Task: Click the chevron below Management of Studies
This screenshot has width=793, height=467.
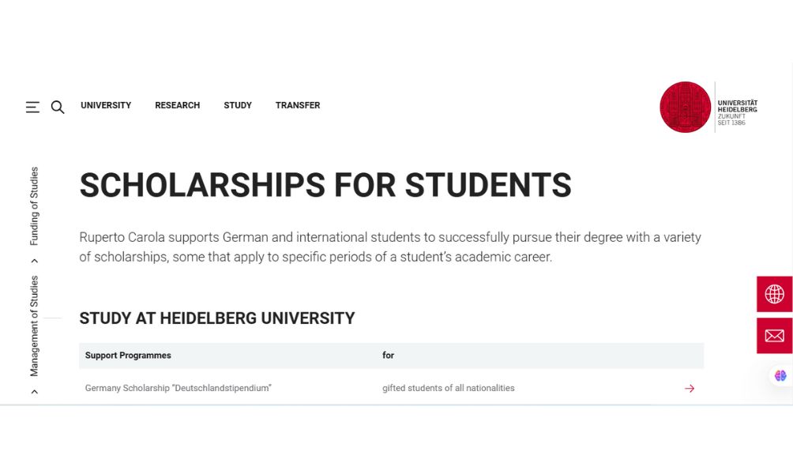Action: pos(34,391)
